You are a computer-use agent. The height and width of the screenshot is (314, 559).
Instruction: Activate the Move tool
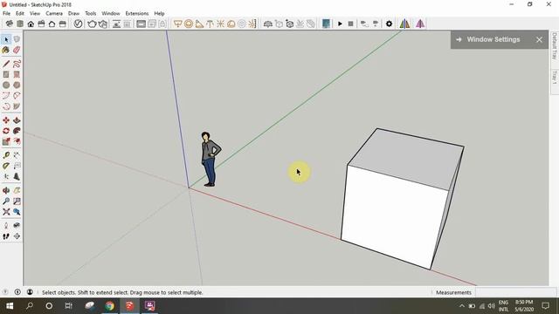coord(6,120)
